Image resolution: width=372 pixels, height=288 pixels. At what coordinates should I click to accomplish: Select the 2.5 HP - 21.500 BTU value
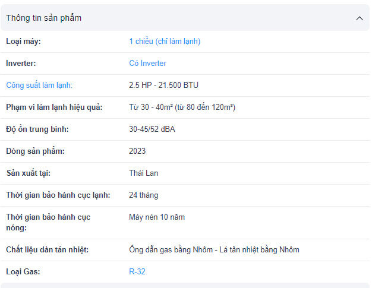(163, 86)
